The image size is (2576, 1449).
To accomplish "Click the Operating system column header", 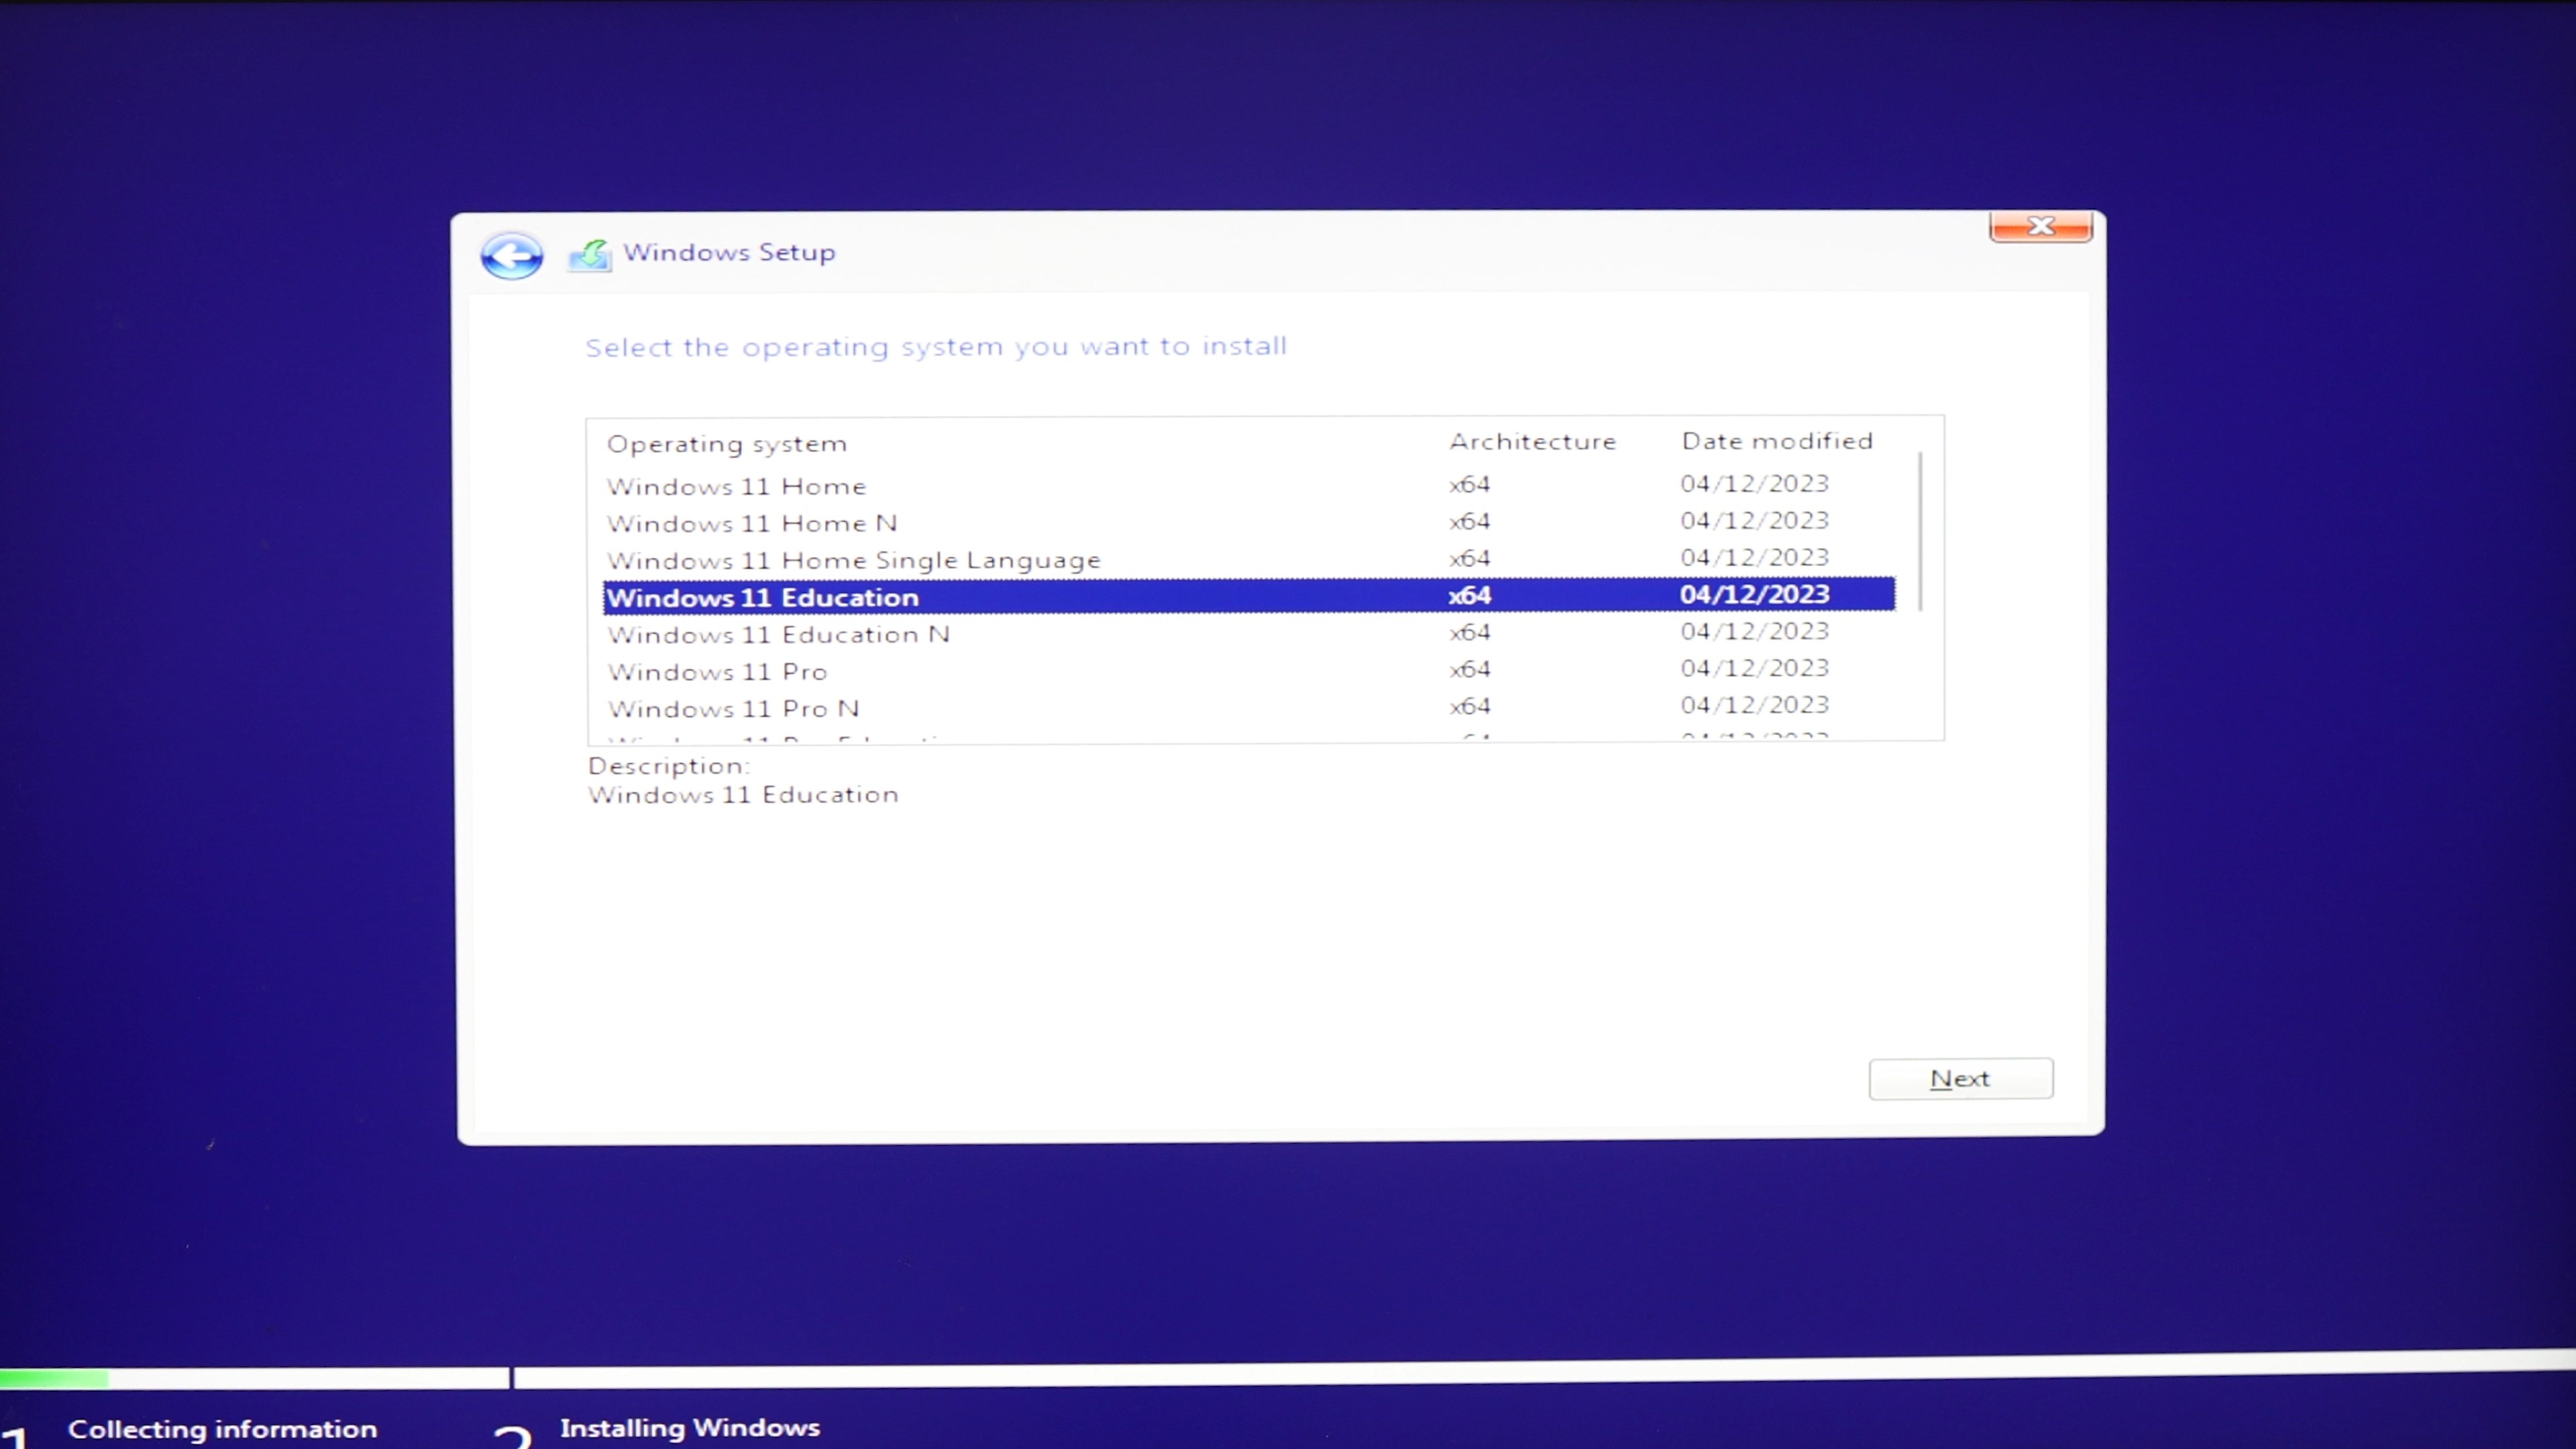I will [x=727, y=444].
